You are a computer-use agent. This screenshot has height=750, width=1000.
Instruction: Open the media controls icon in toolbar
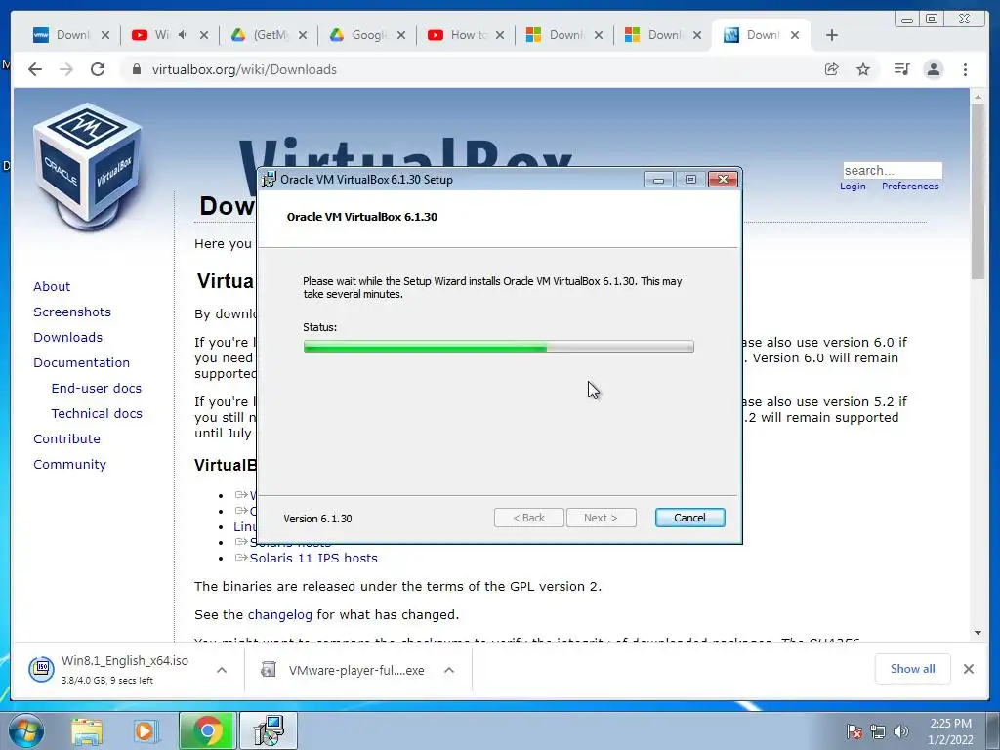pyautogui.click(x=901, y=69)
